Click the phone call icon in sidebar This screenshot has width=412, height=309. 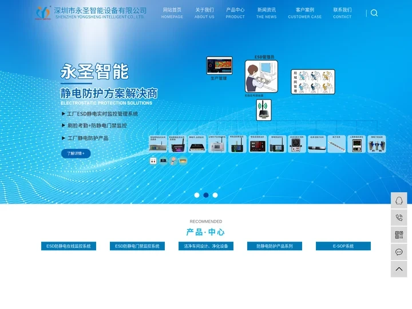pos(399,217)
